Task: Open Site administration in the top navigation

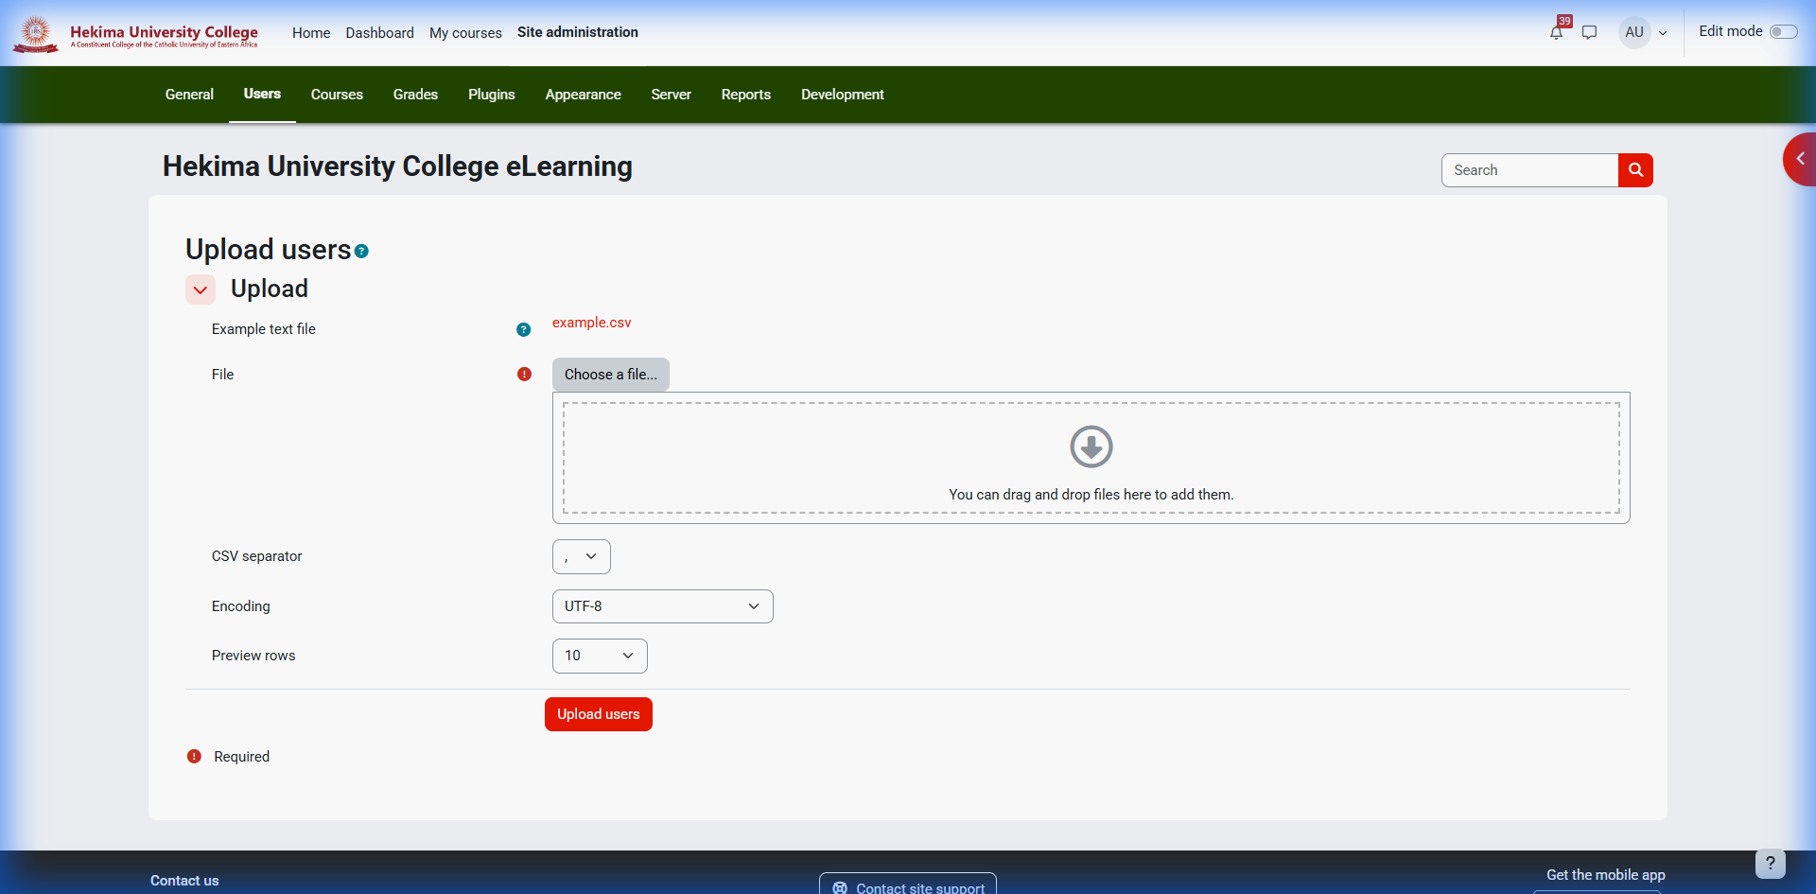Action: point(578,32)
